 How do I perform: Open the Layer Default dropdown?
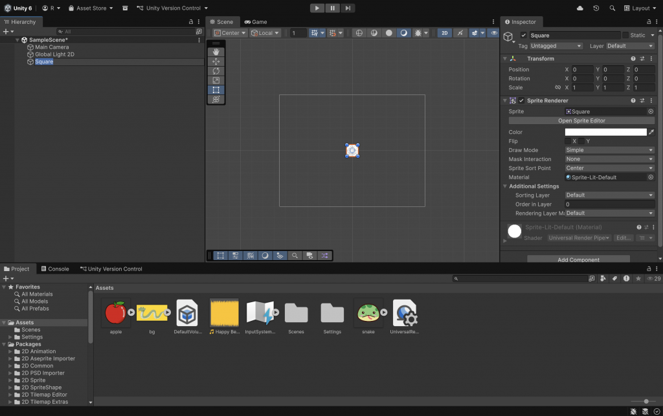[630, 46]
